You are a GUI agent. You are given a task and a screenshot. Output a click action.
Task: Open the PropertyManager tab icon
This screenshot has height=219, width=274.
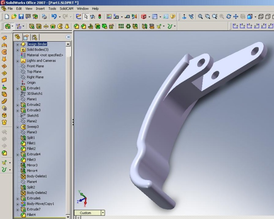25,37
